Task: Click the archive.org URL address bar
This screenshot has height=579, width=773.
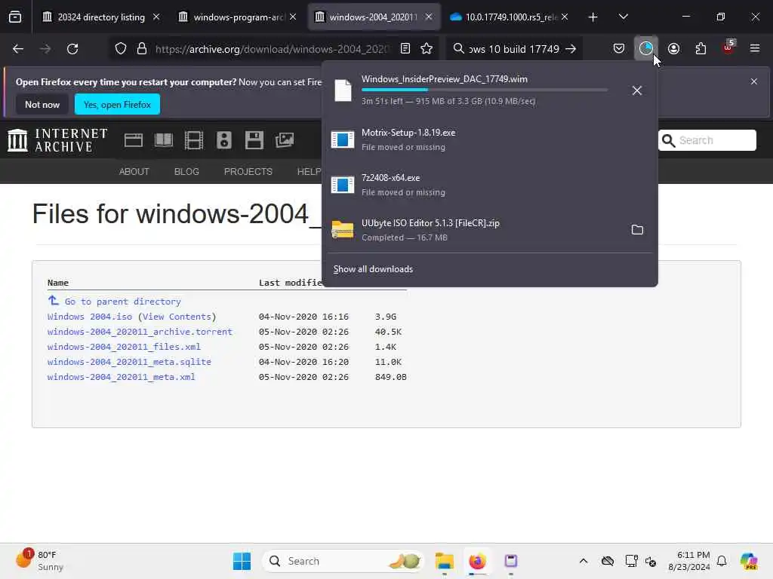Action: (272, 49)
